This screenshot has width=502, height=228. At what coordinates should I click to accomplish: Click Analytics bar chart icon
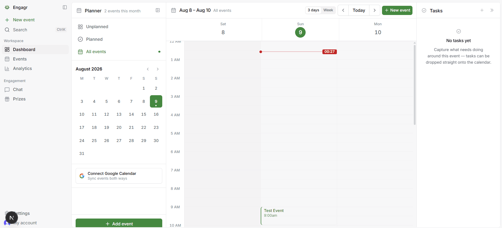click(7, 69)
